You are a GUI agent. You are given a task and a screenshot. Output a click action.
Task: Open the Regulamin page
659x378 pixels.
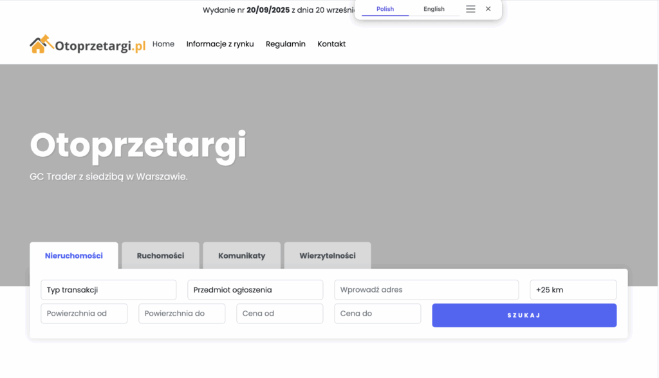coord(286,44)
